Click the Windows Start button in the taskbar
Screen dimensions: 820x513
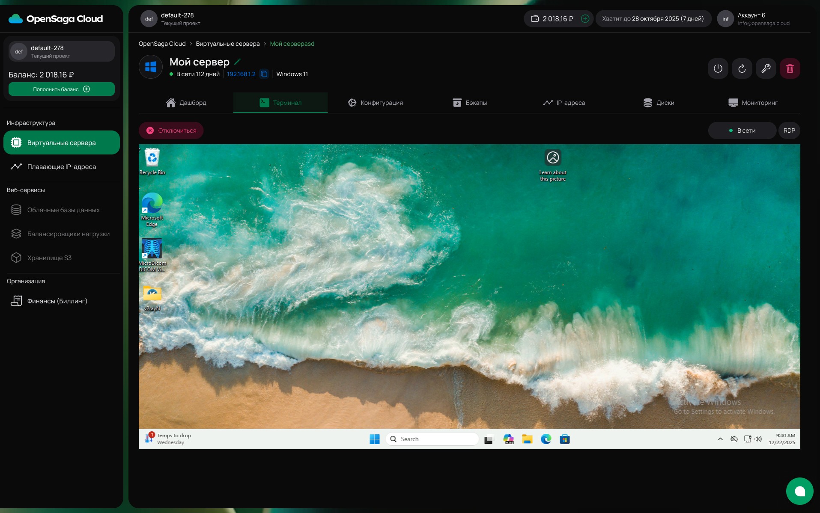[x=375, y=439]
